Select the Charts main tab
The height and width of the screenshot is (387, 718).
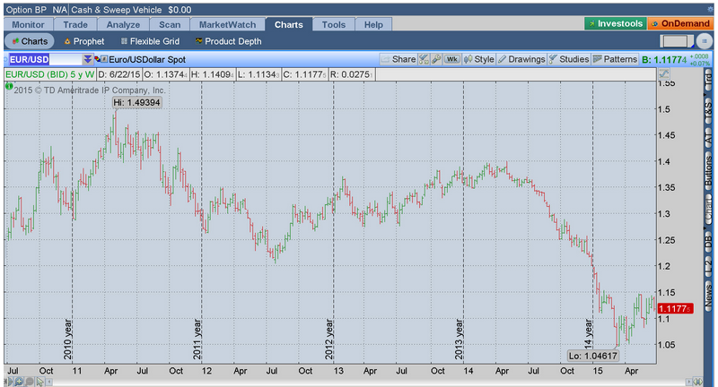click(x=289, y=25)
